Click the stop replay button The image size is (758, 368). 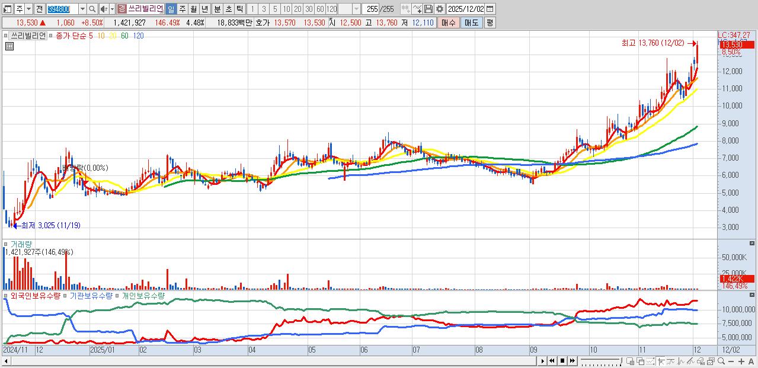click(562, 361)
